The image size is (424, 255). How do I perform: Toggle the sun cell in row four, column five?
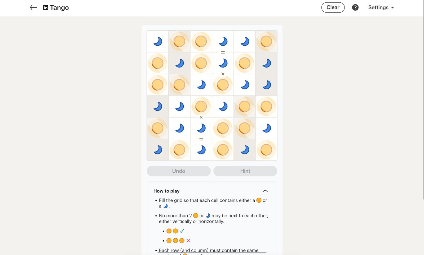tap(245, 106)
